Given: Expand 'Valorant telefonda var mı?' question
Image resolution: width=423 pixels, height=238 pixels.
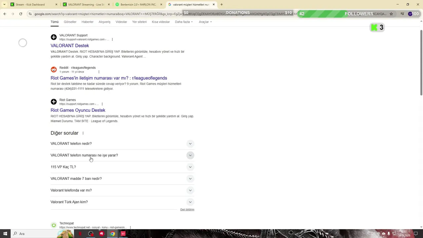Looking at the screenshot, I should pos(122,190).
